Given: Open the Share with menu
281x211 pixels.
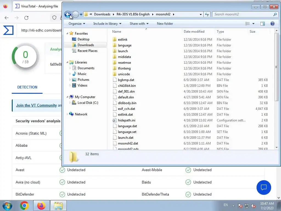Looking at the screenshot, I should click(139, 24).
